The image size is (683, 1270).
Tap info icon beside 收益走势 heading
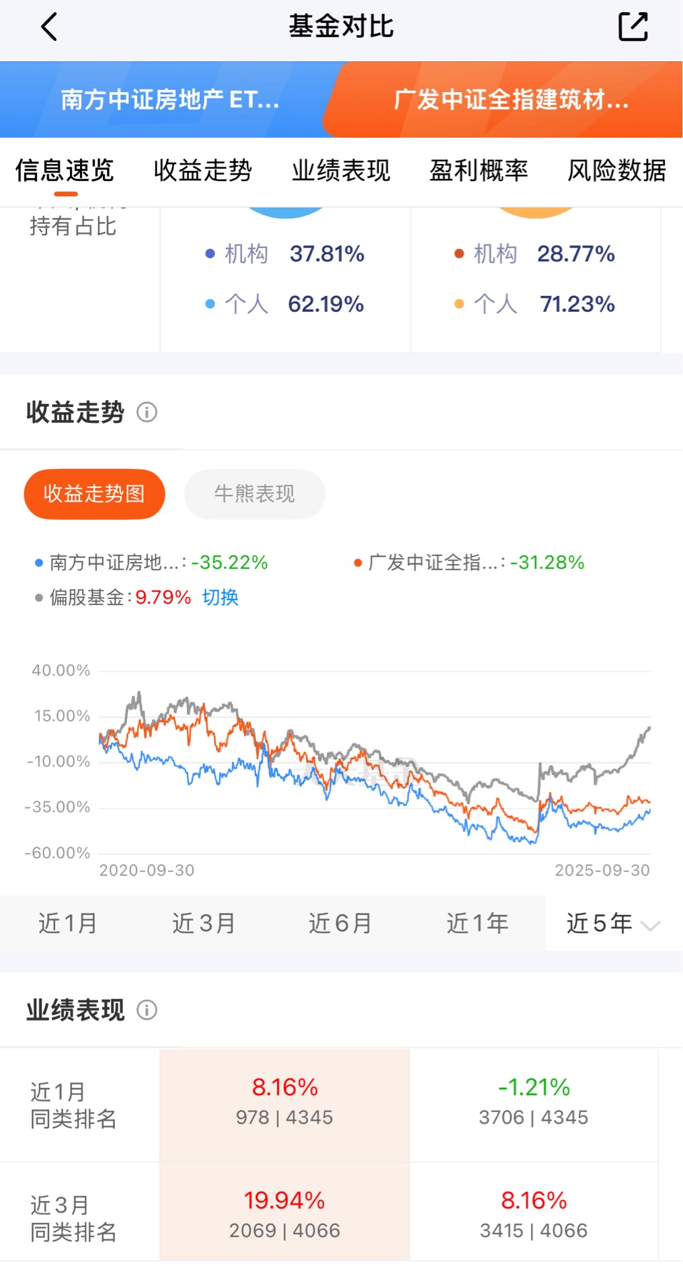[147, 412]
